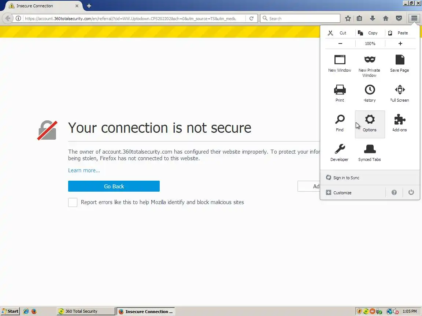Focus the Search input box
Viewport: 422px width, 316px height.
[300, 18]
